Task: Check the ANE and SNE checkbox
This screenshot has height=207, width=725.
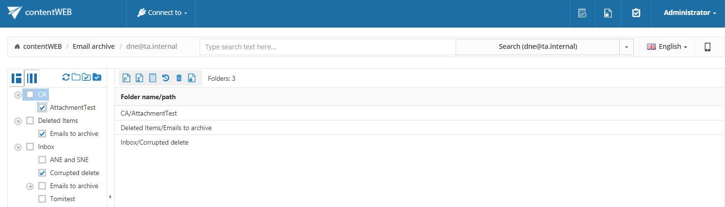Action: [x=42, y=160]
